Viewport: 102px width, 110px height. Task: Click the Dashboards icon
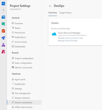(13, 46)
